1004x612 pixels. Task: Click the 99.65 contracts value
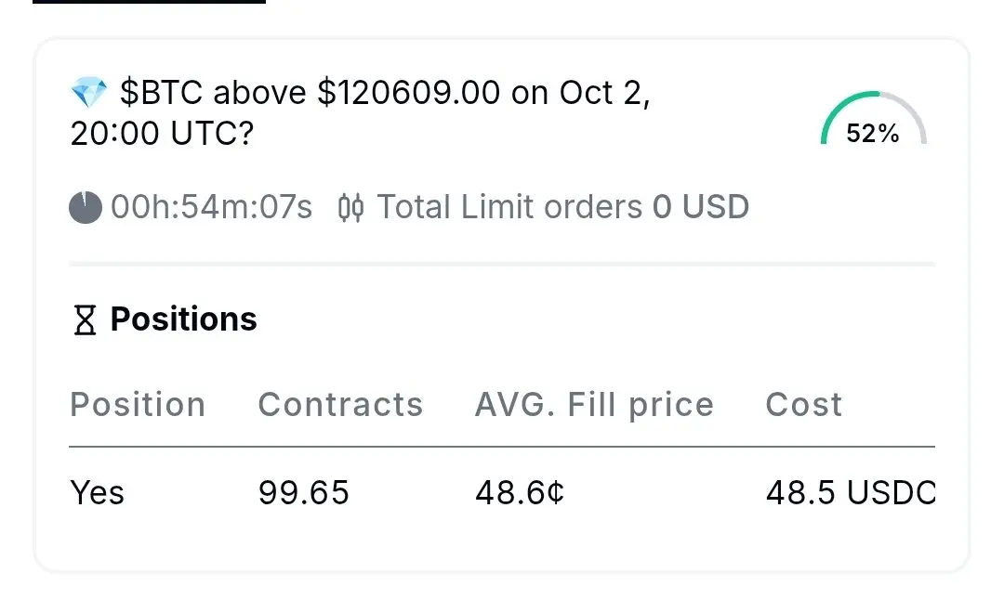(304, 492)
